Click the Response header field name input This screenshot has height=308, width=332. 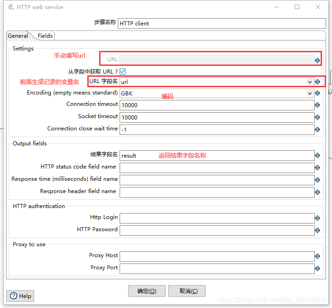(x=217, y=193)
